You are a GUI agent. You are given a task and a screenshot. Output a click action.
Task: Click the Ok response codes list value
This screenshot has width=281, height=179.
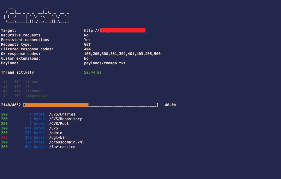point(122,54)
